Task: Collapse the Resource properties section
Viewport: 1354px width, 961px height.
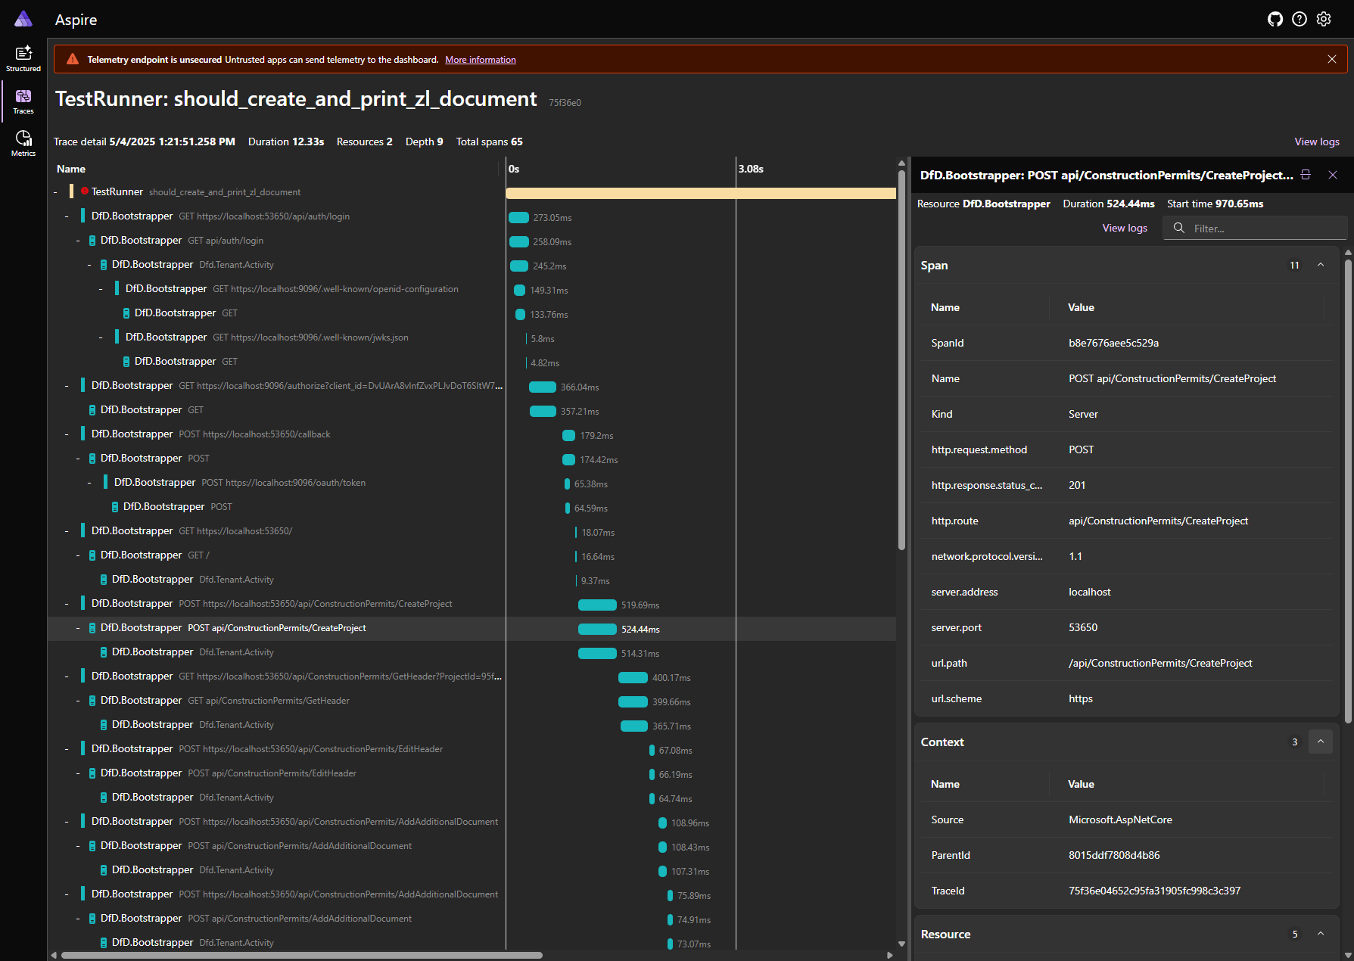Action: 1321,934
